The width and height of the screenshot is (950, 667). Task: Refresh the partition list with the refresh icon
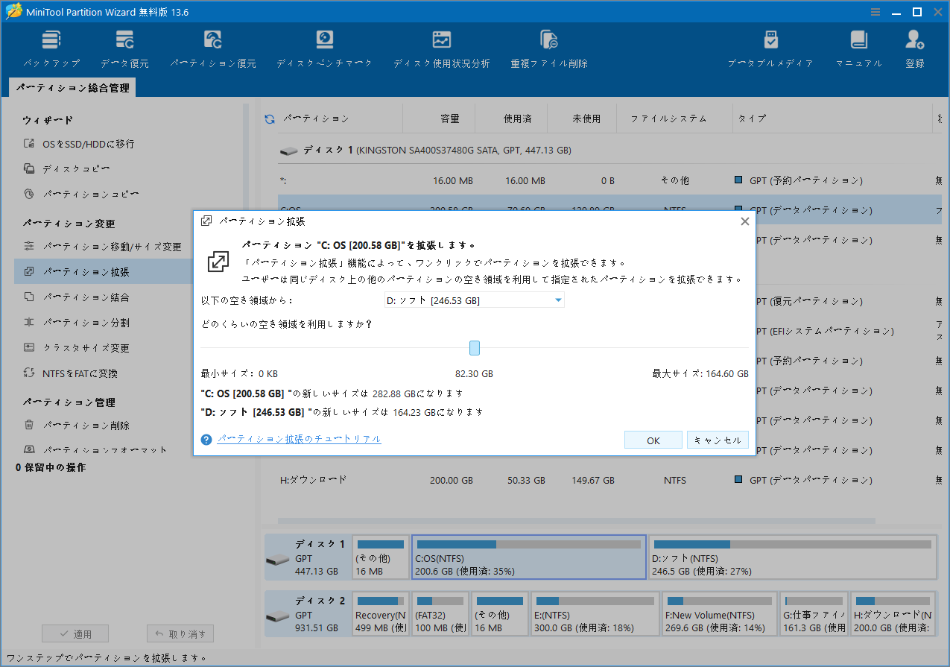[270, 118]
